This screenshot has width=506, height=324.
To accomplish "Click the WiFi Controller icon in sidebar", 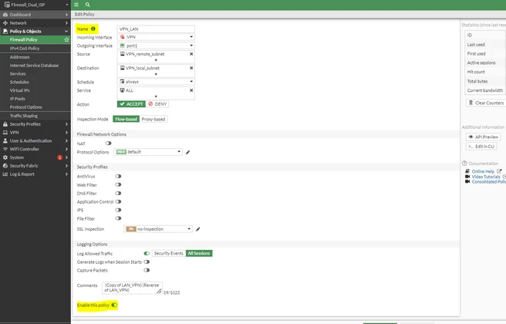I will (5, 149).
